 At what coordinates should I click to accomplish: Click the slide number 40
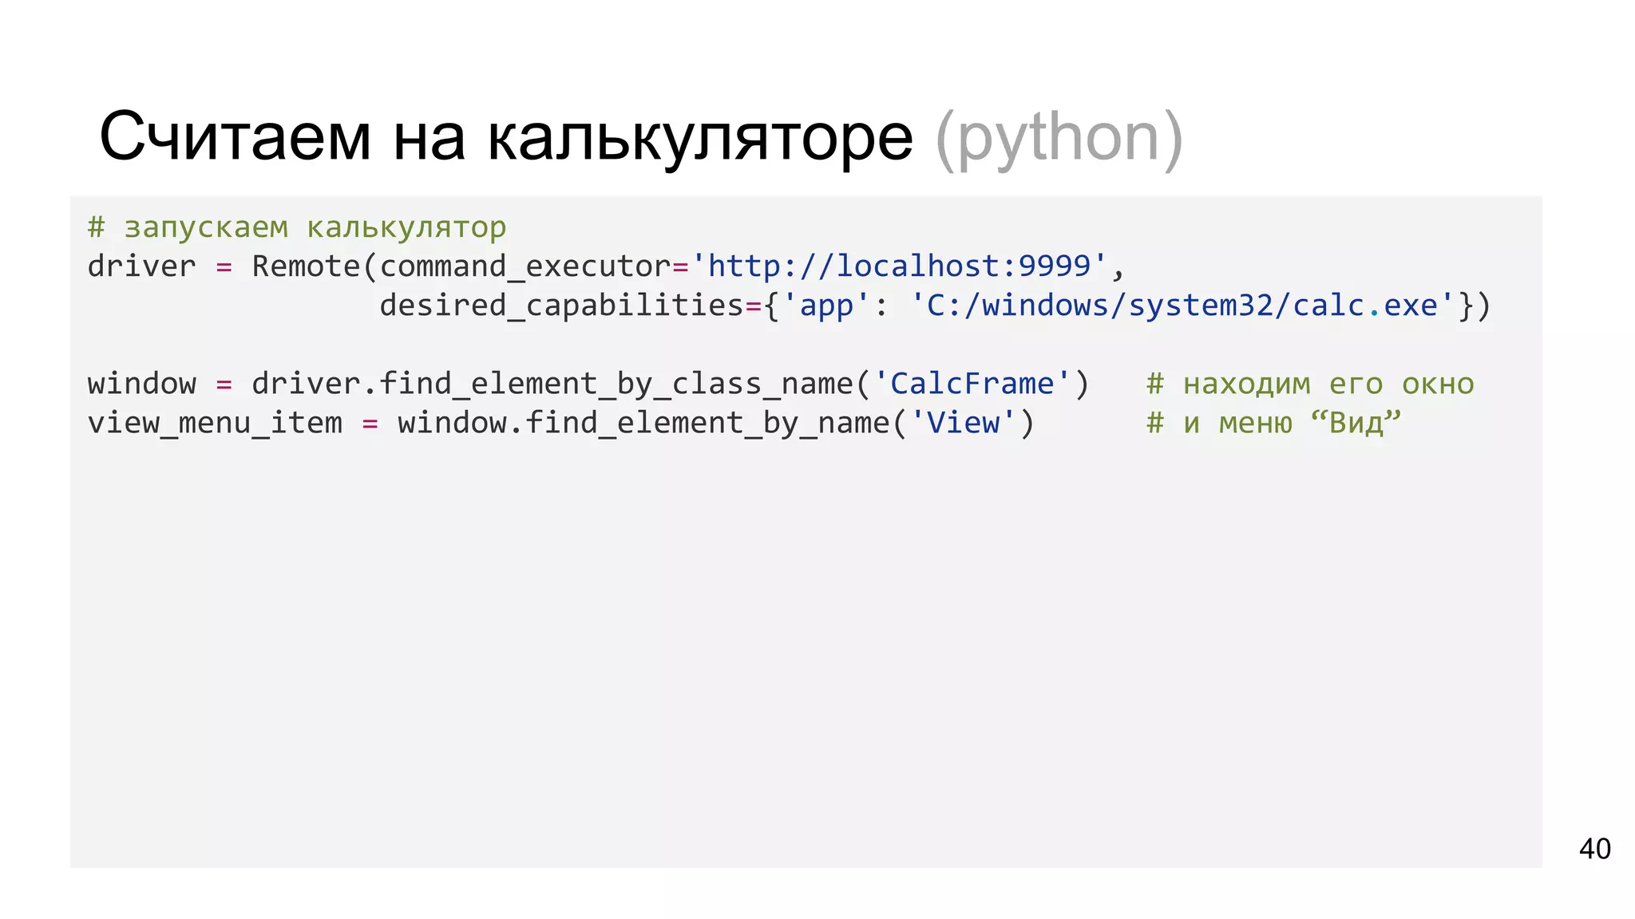click(1594, 849)
